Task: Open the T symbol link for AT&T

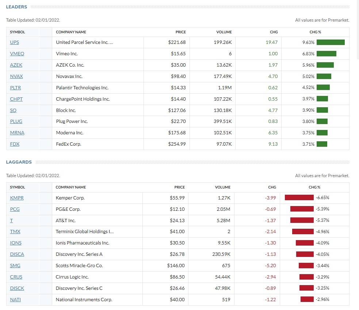Action: (11, 221)
